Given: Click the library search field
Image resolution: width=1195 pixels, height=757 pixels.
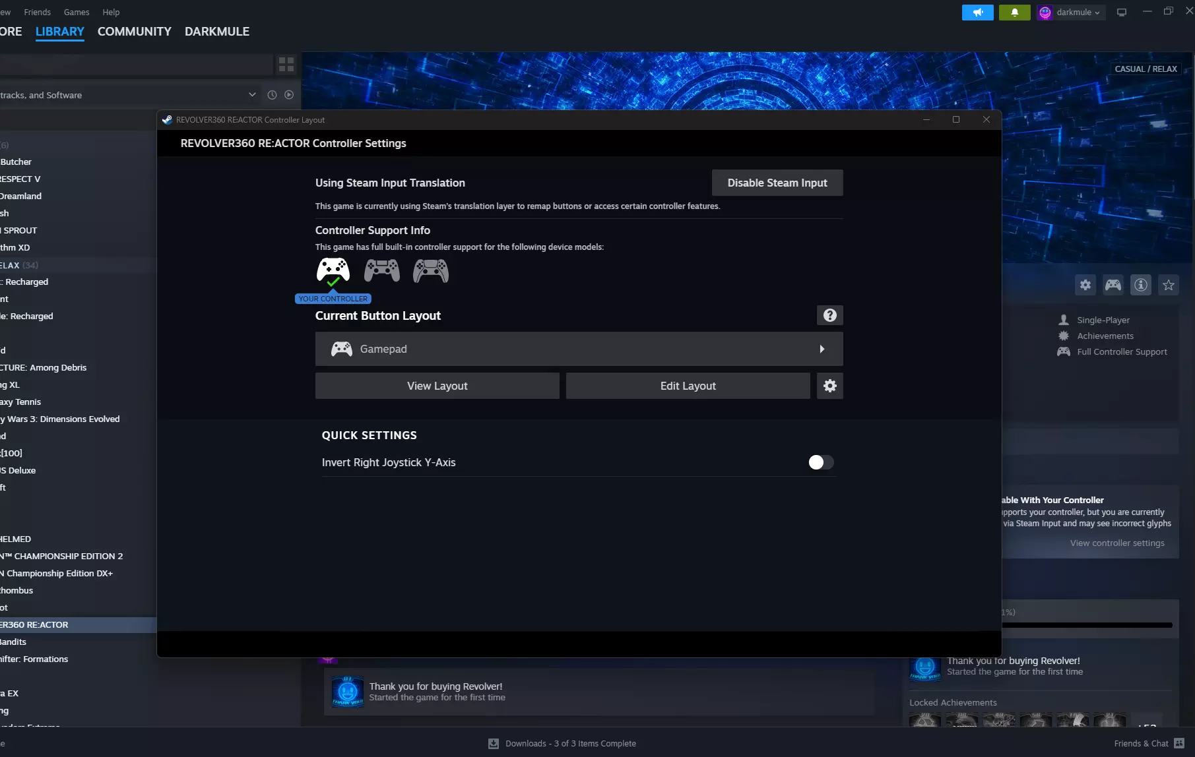Looking at the screenshot, I should [x=136, y=64].
